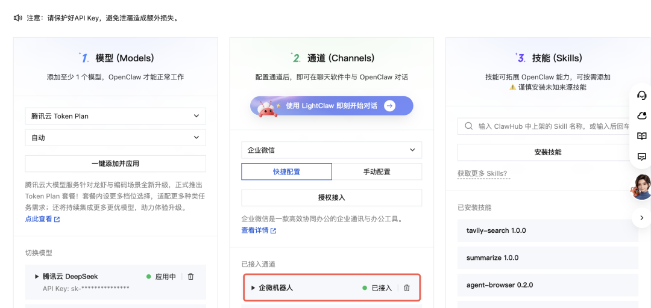Viewport: 651px width, 308px height.
Task: Click 技能 (Skills) heading
Action: [557, 58]
